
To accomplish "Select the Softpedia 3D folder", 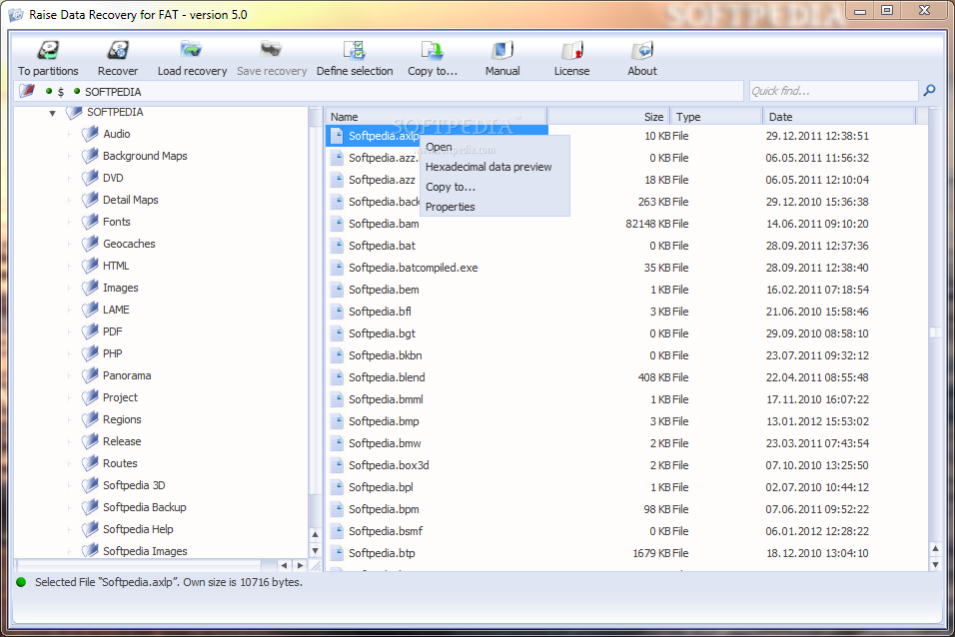I will [x=134, y=485].
